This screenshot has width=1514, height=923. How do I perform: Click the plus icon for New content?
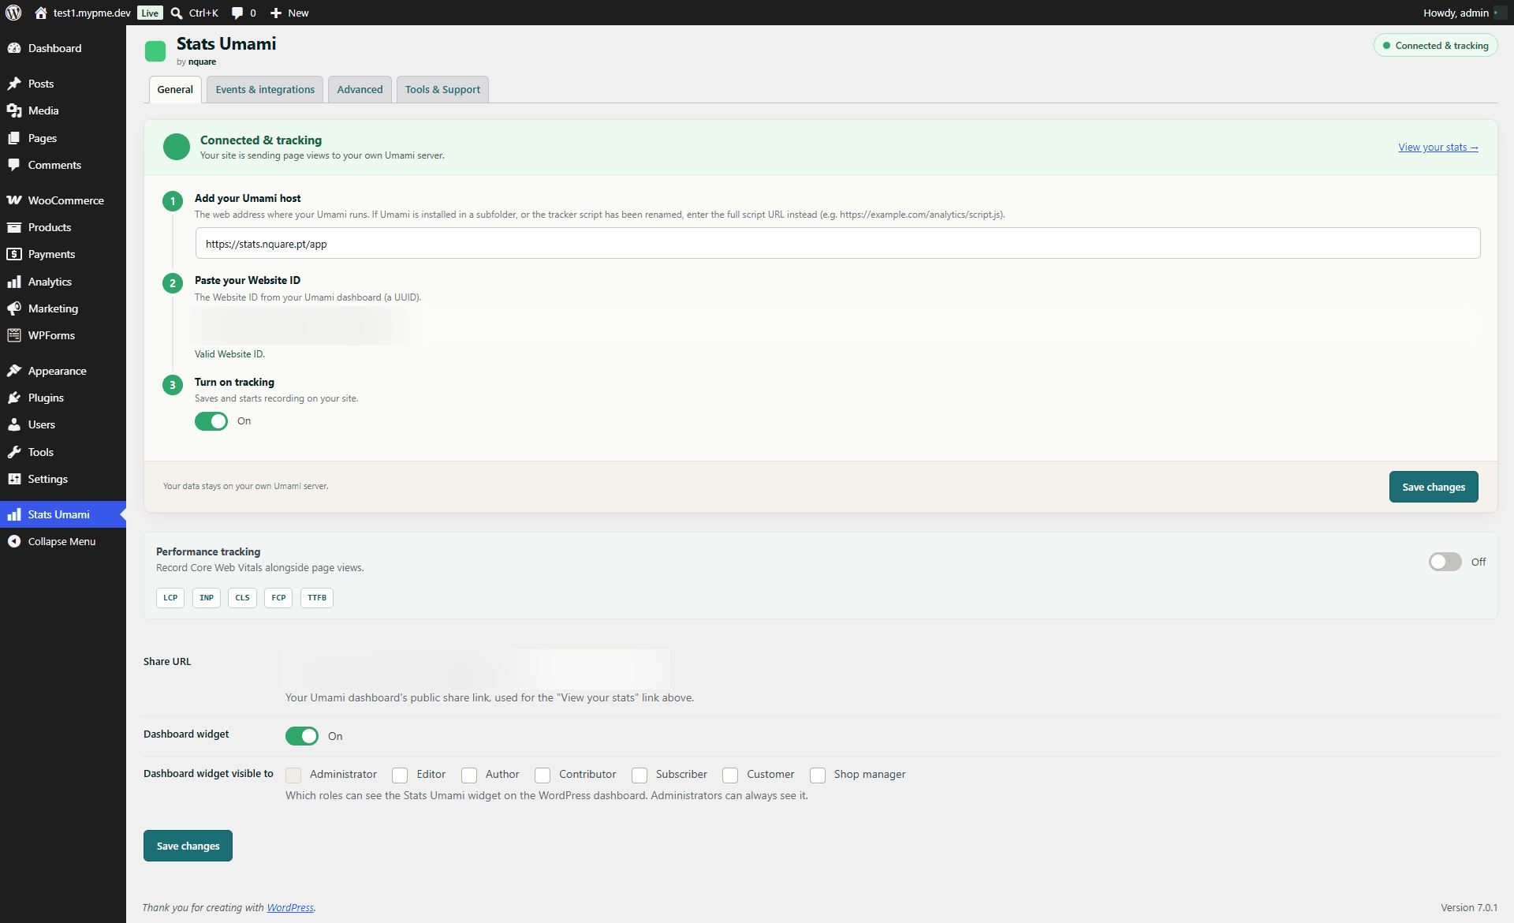click(x=276, y=13)
